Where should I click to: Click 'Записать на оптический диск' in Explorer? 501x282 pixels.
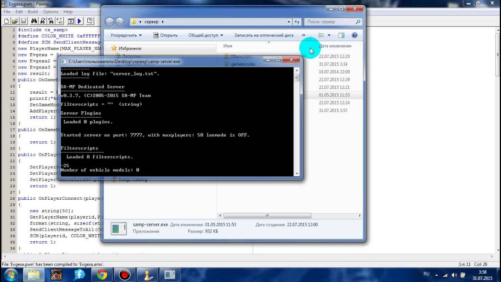pyautogui.click(x=264, y=35)
